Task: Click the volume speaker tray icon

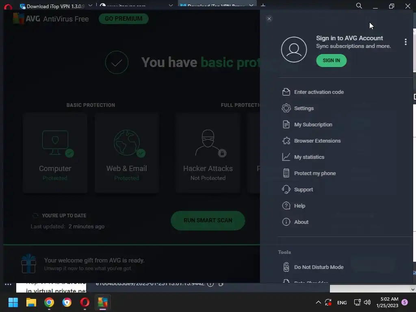Action: tap(367, 302)
